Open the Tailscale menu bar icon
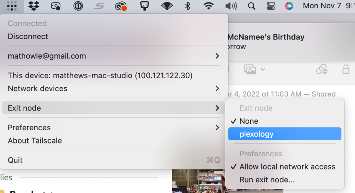Viewport: 355px width, 193px height. 12,6
